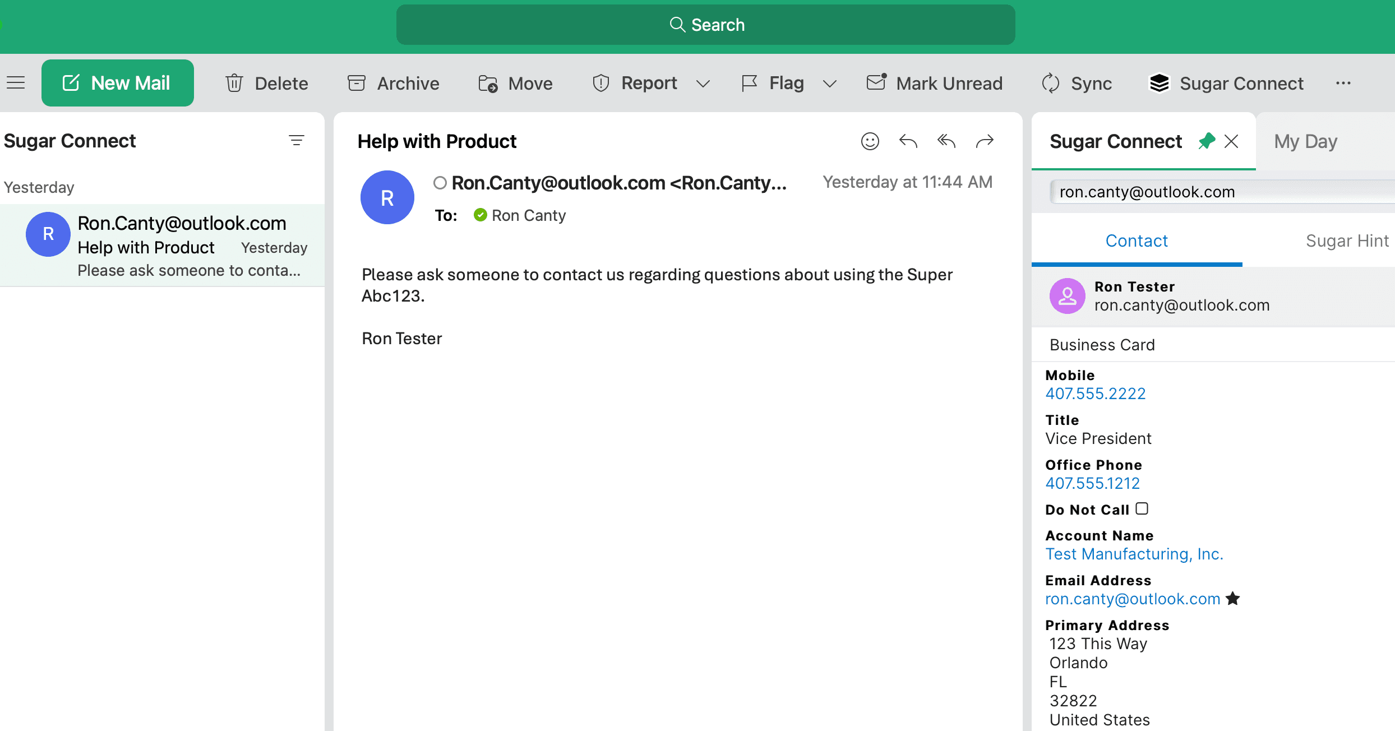Forward the Help with Product email
This screenshot has height=731, width=1395.
coord(985,141)
